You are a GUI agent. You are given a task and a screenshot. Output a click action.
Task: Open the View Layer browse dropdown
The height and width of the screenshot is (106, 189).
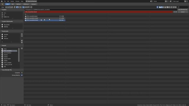point(171,1)
